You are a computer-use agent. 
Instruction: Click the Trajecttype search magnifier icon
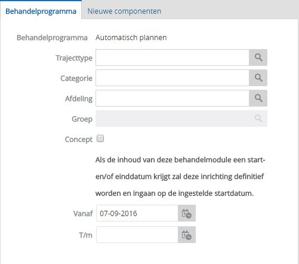pos(258,57)
